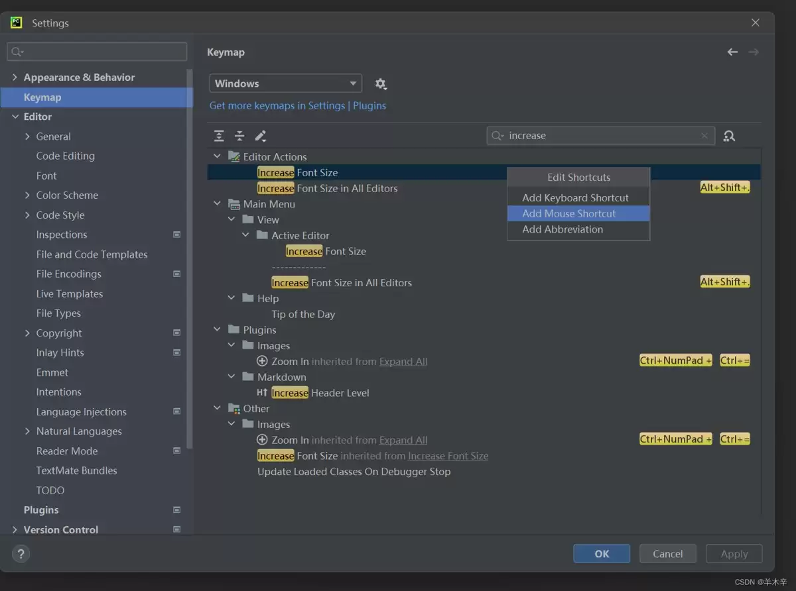Clear the 'increase' search text with X

[704, 136]
